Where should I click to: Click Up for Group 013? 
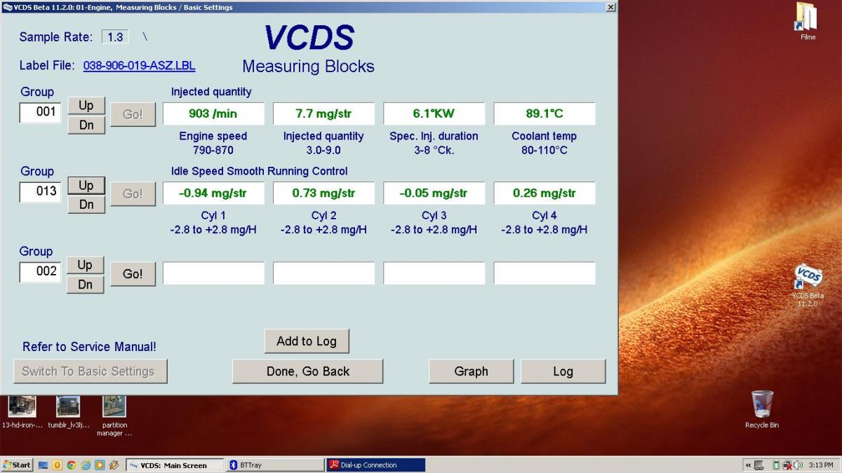pyautogui.click(x=86, y=185)
